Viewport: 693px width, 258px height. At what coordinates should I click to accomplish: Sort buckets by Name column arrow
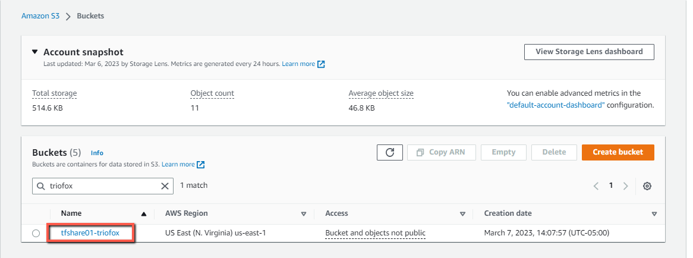click(144, 214)
